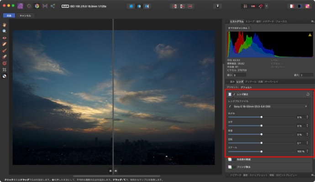Select the Zoom tool
The height and width of the screenshot is (182, 315).
coord(5,30)
